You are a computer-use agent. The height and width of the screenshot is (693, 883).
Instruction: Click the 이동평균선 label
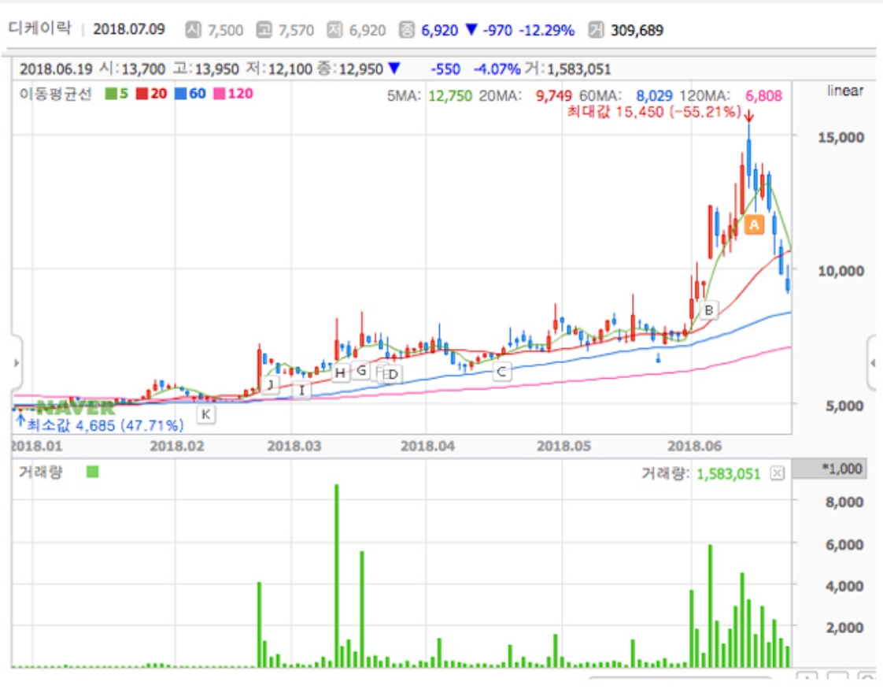point(55,94)
